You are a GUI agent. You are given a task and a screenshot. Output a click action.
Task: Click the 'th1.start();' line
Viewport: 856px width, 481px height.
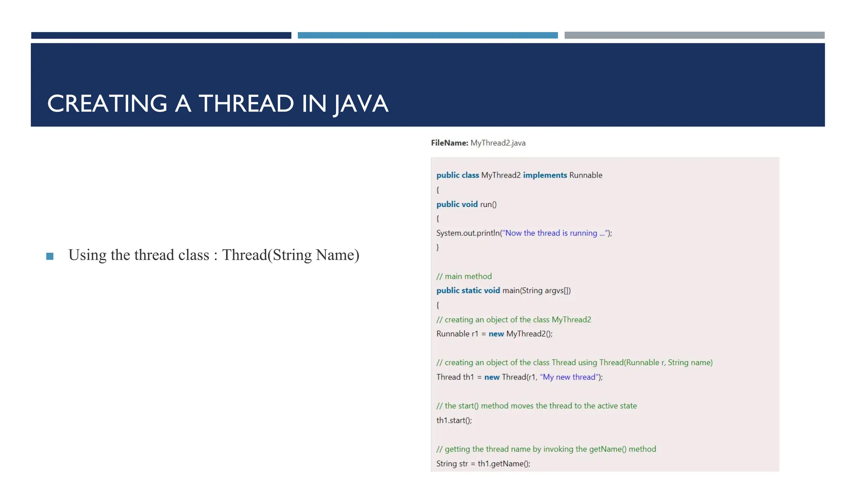click(x=454, y=420)
